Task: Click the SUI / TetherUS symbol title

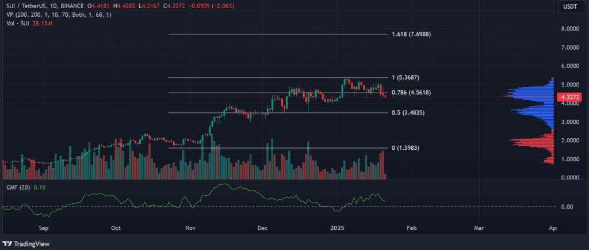Action: (x=29, y=6)
